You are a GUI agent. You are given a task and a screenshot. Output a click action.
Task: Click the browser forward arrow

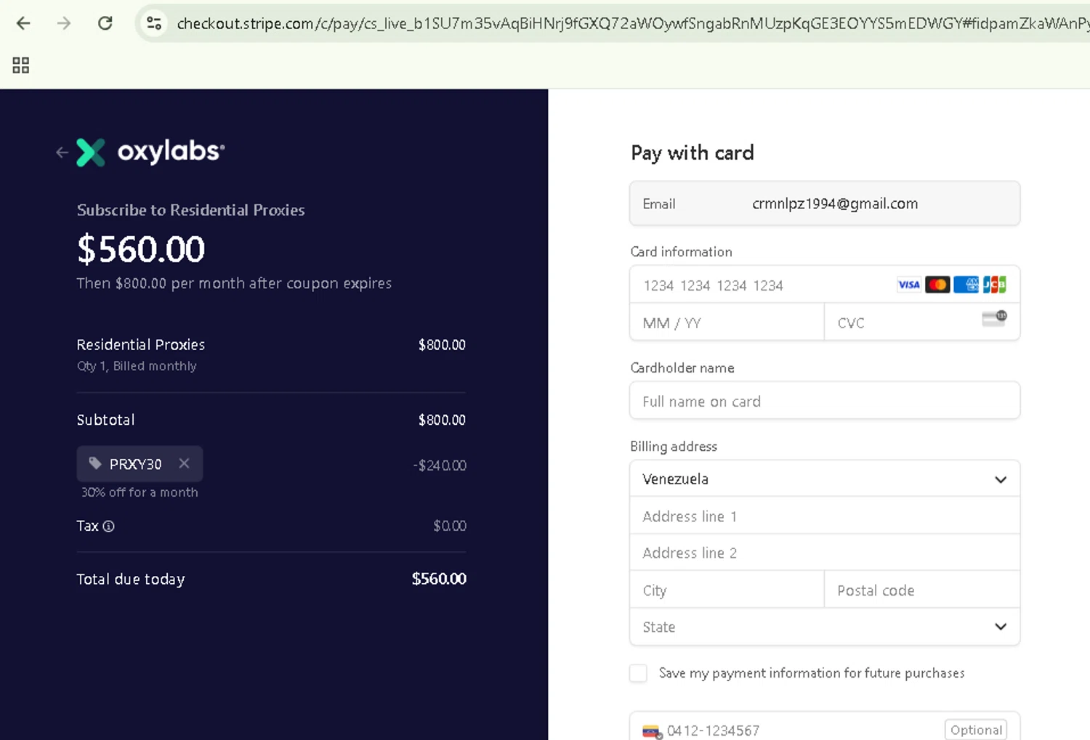coord(64,23)
